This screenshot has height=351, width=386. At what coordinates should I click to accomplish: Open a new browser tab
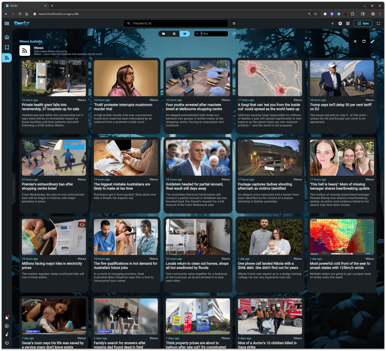52,6
